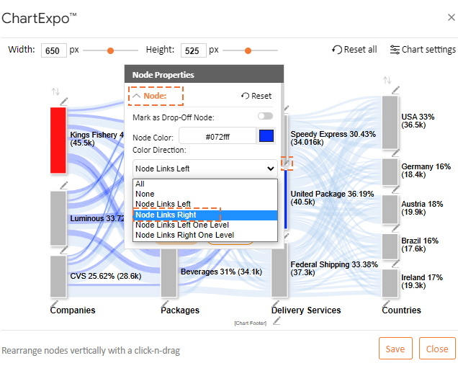Viewport: 458px width, 376px height.
Task: Click the sort arrows above Countries column
Action: (x=387, y=80)
